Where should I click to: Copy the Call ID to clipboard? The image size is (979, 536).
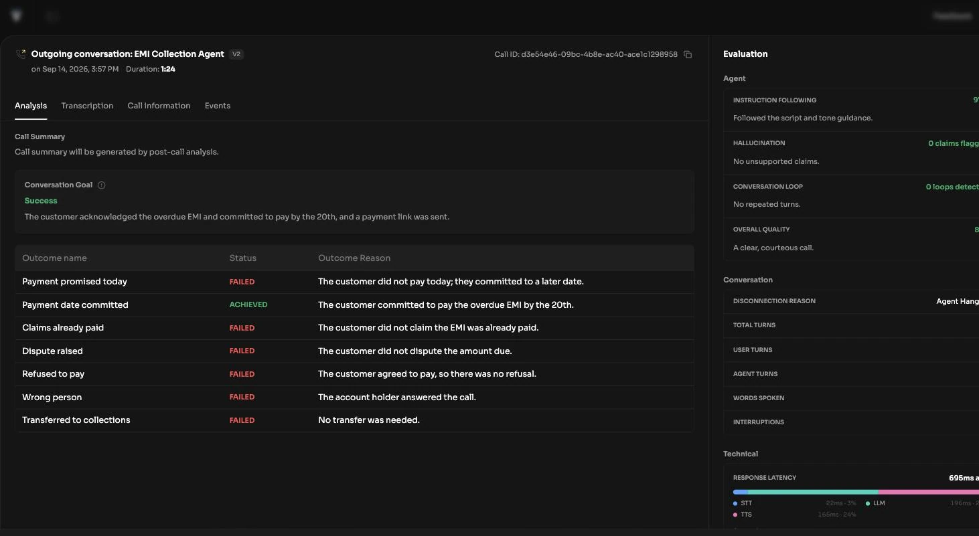coord(688,54)
